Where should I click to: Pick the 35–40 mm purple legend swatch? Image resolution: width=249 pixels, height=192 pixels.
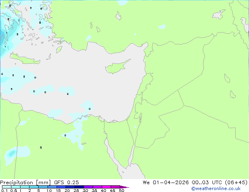pyautogui.click(x=97, y=187)
